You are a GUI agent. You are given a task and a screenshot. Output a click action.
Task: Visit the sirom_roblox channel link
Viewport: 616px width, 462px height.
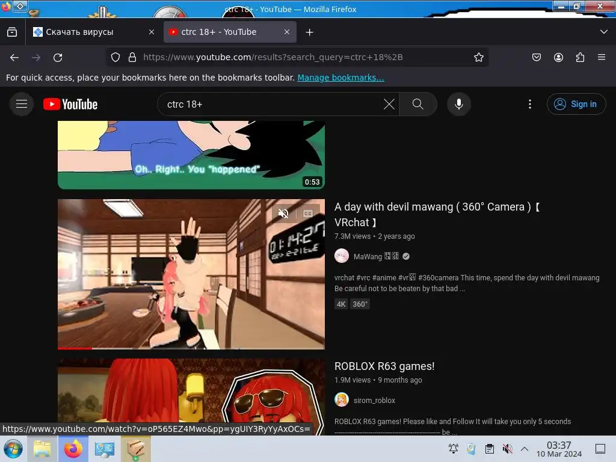point(374,400)
